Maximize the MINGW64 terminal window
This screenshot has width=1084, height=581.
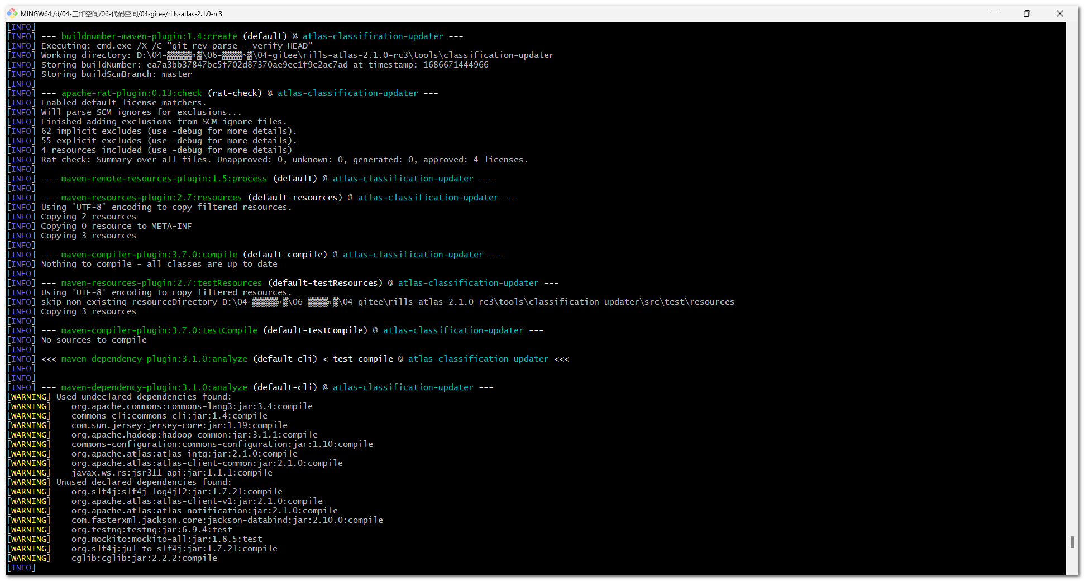point(1026,13)
